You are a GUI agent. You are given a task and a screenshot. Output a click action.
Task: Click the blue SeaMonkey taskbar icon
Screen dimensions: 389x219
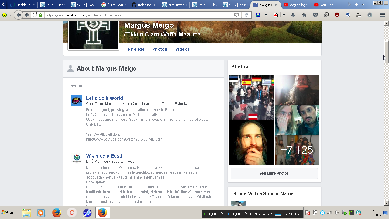point(87,213)
